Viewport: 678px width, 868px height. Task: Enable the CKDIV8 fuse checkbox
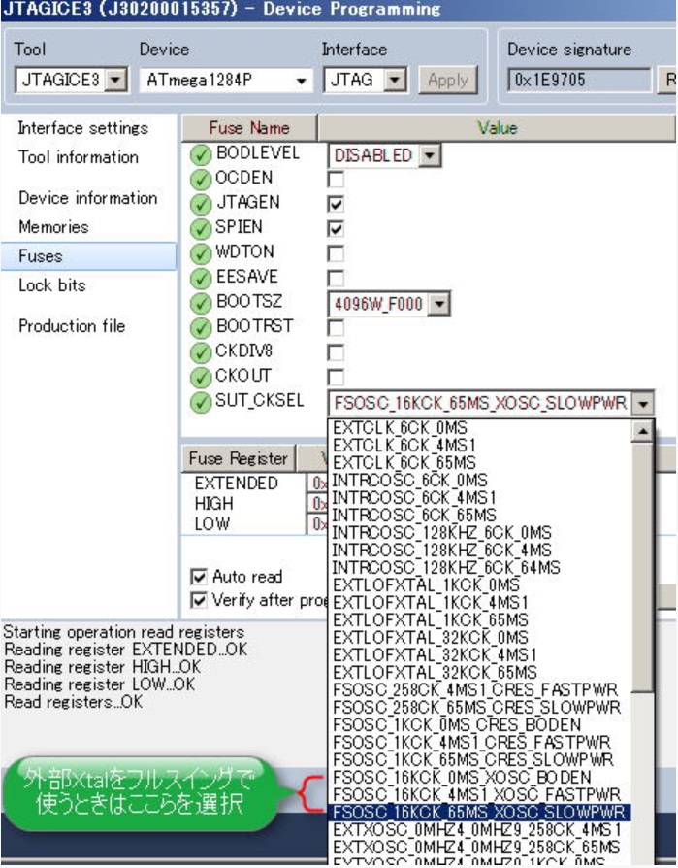point(337,353)
